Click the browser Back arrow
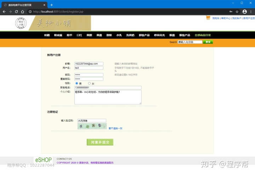This screenshot has height=175, width=255. [4, 12]
